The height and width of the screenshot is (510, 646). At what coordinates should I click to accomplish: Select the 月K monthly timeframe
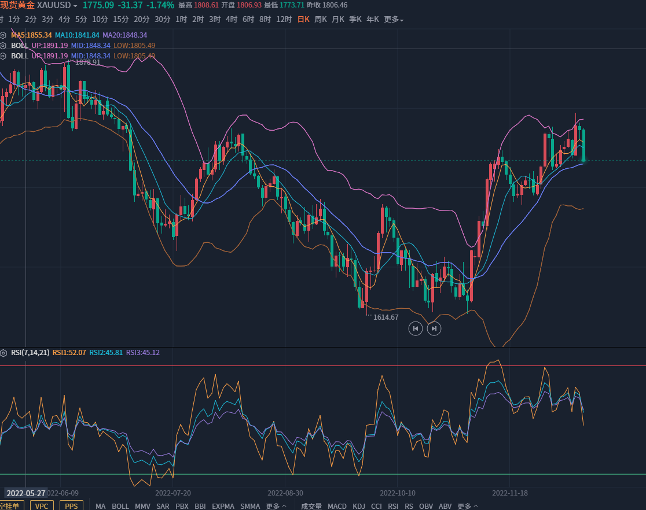click(x=337, y=20)
